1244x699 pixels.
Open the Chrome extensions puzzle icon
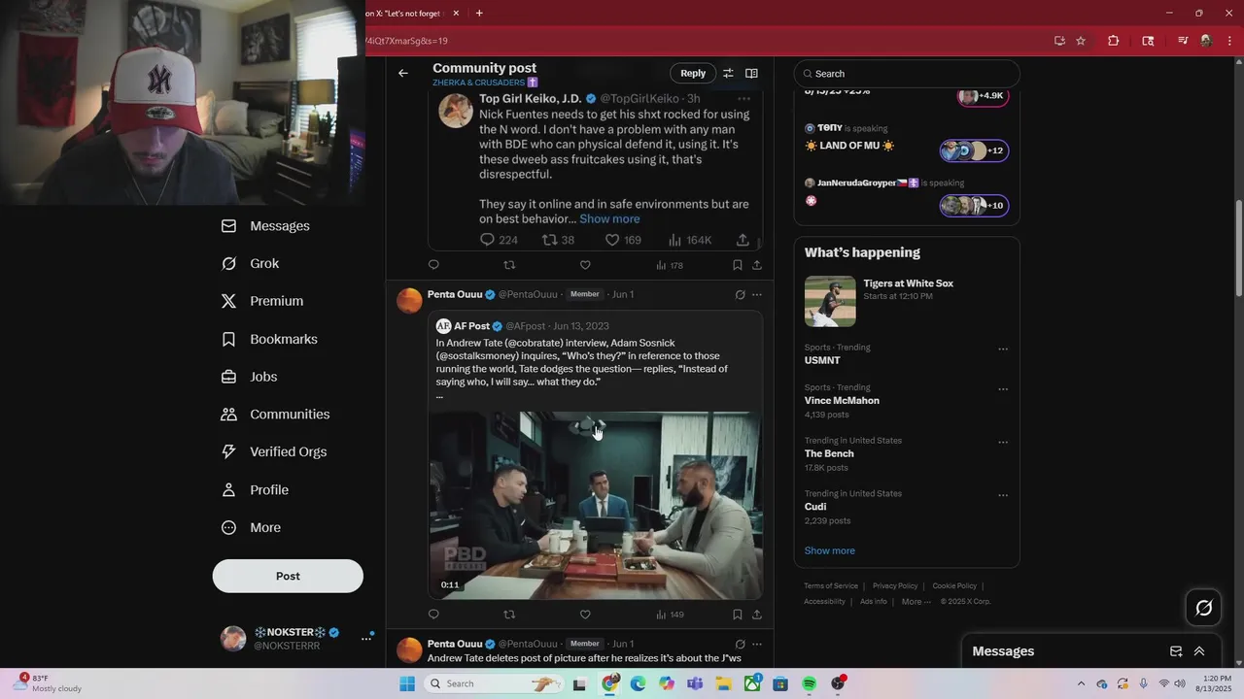(x=1114, y=41)
